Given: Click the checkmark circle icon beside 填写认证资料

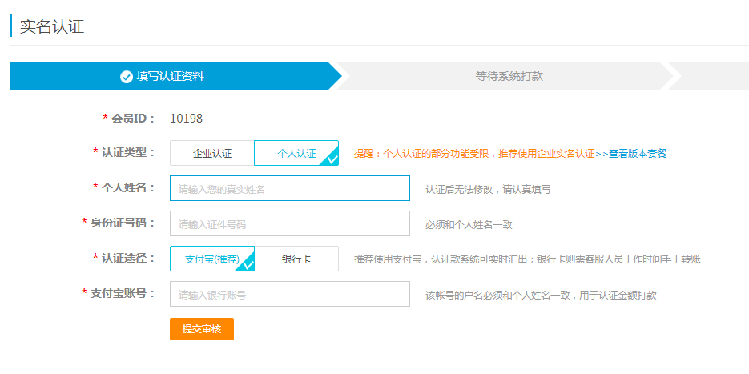Looking at the screenshot, I should (x=126, y=77).
